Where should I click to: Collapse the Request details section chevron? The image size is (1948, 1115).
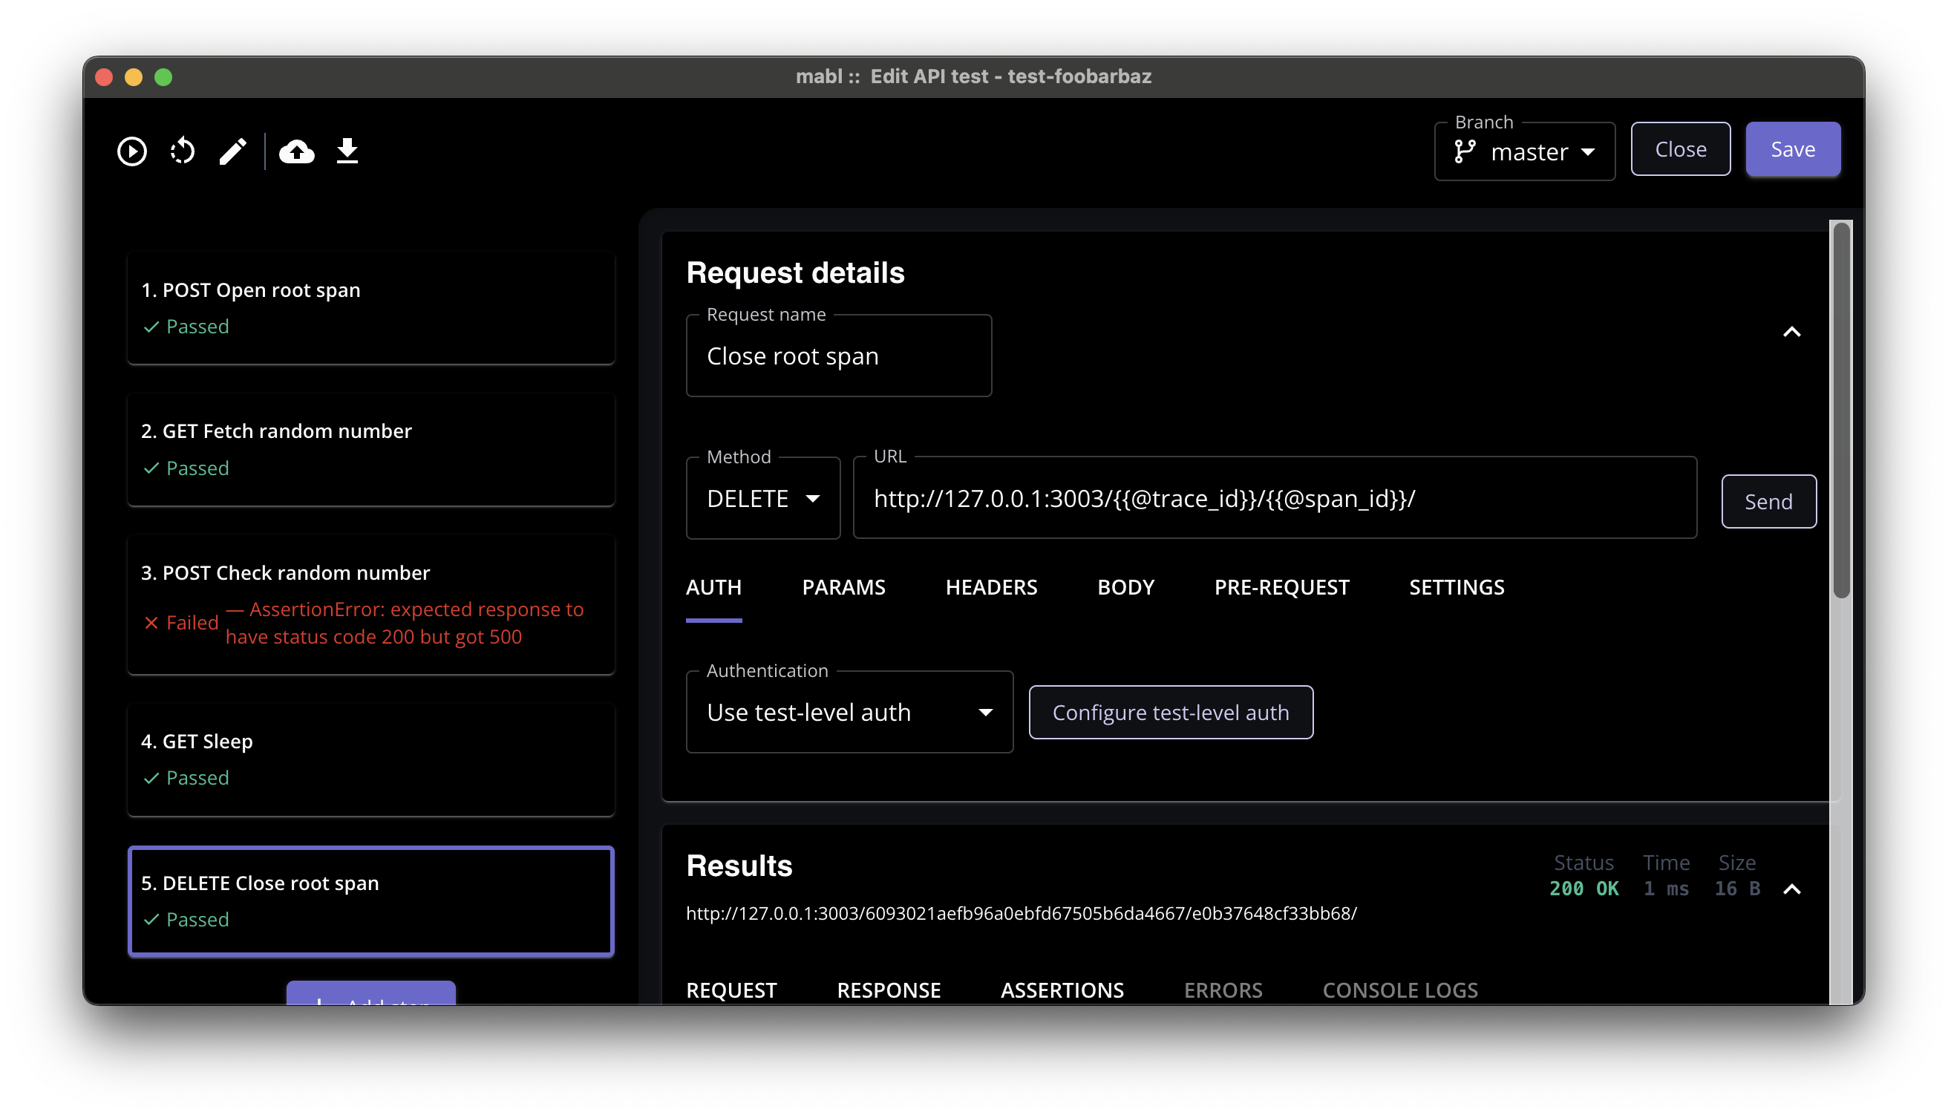click(1791, 333)
